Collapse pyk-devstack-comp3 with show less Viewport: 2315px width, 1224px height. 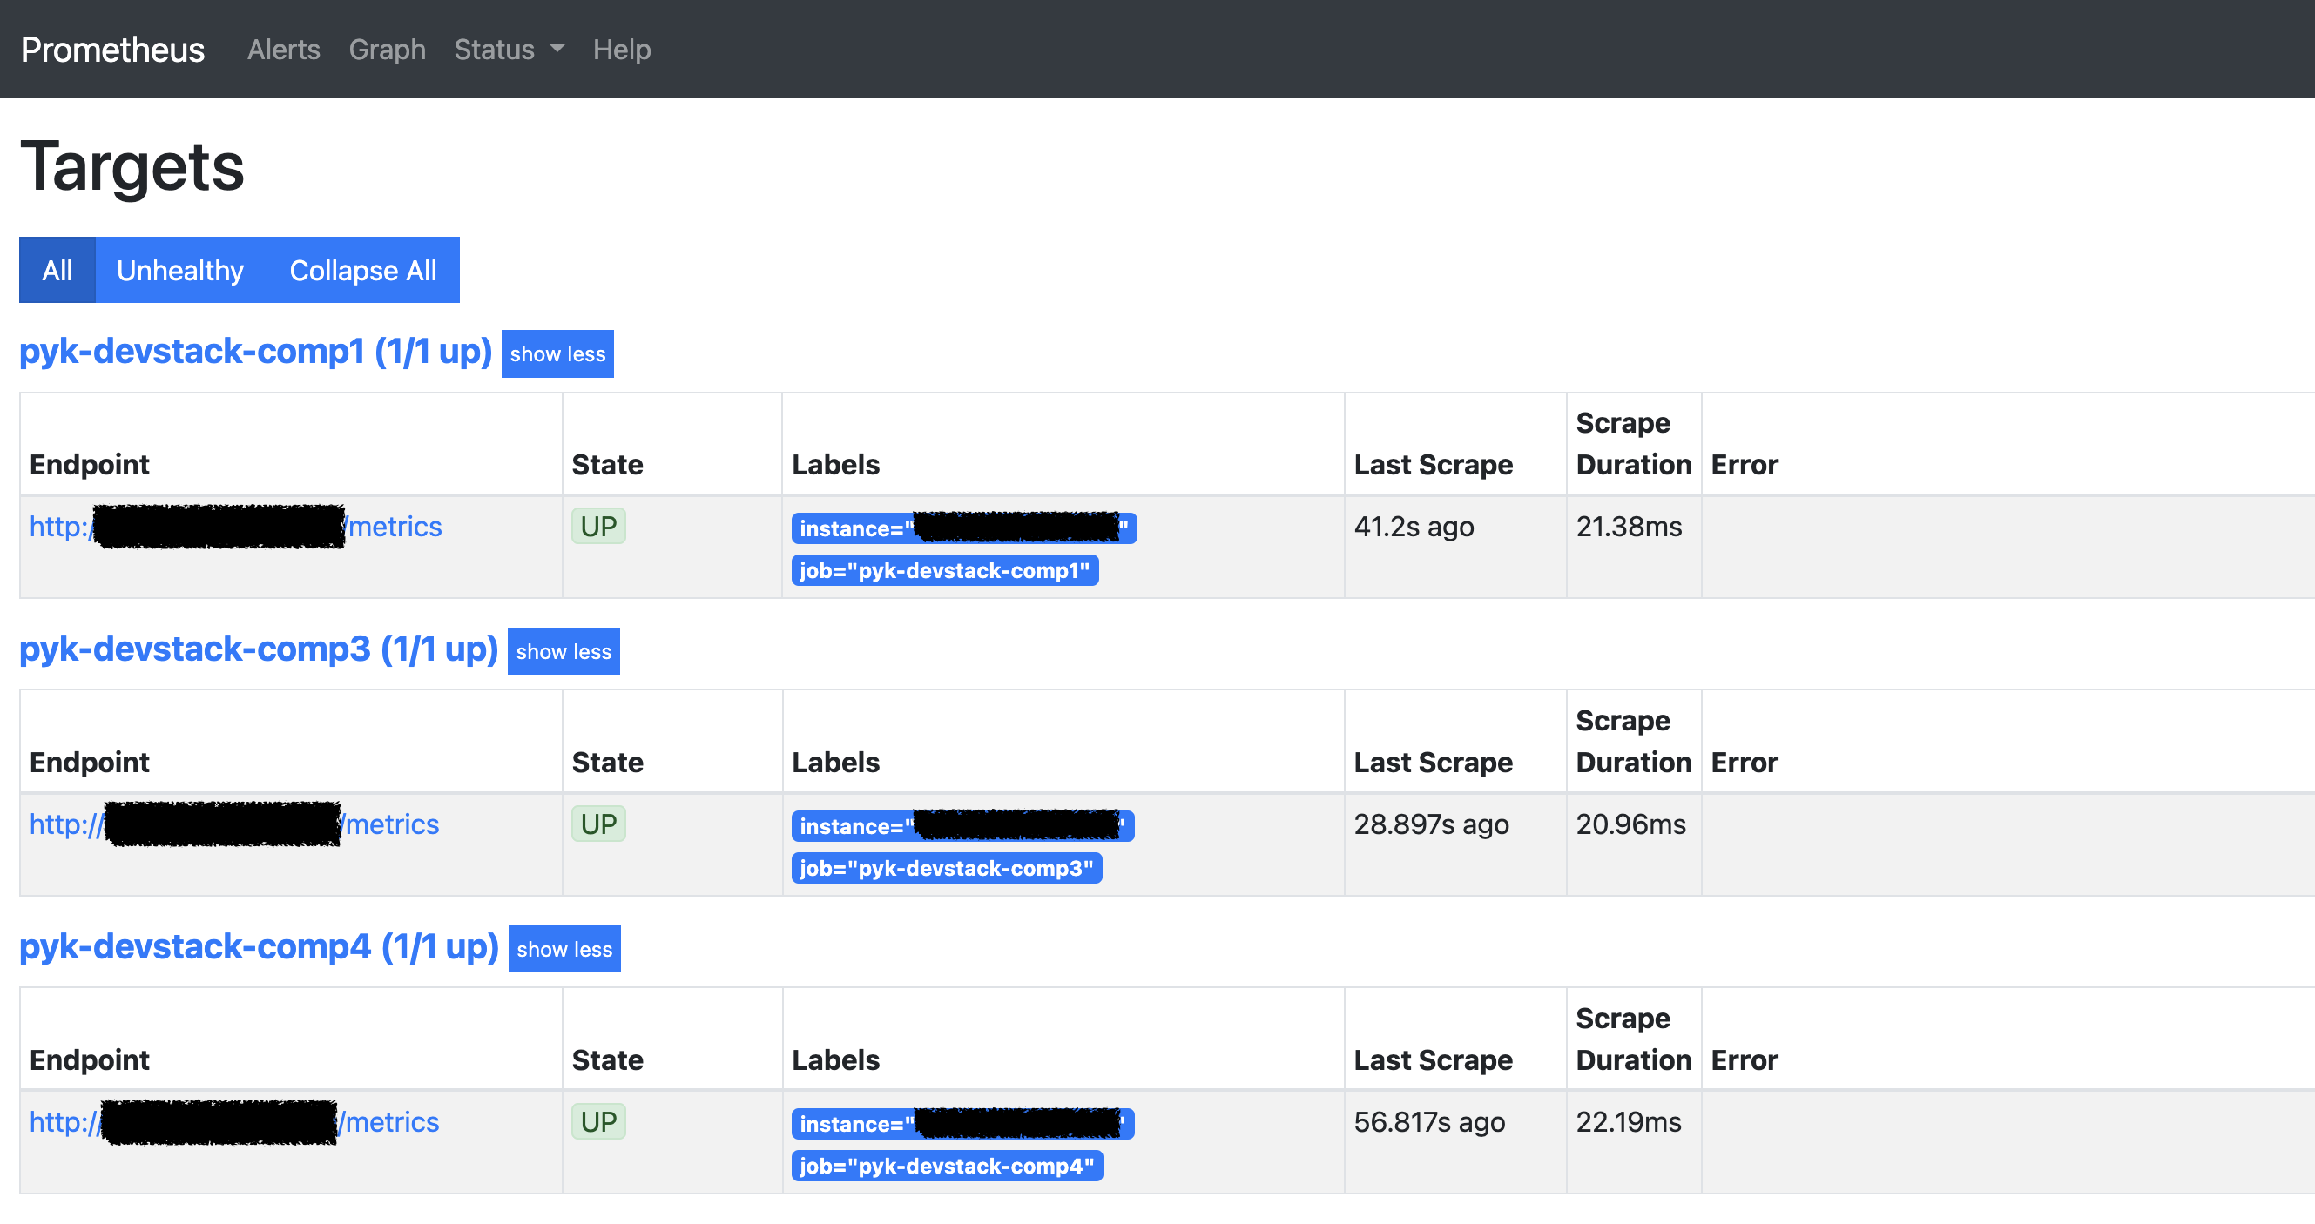pyautogui.click(x=564, y=652)
